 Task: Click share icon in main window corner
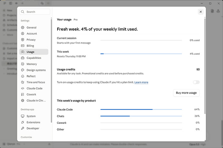[x=218, y=11]
